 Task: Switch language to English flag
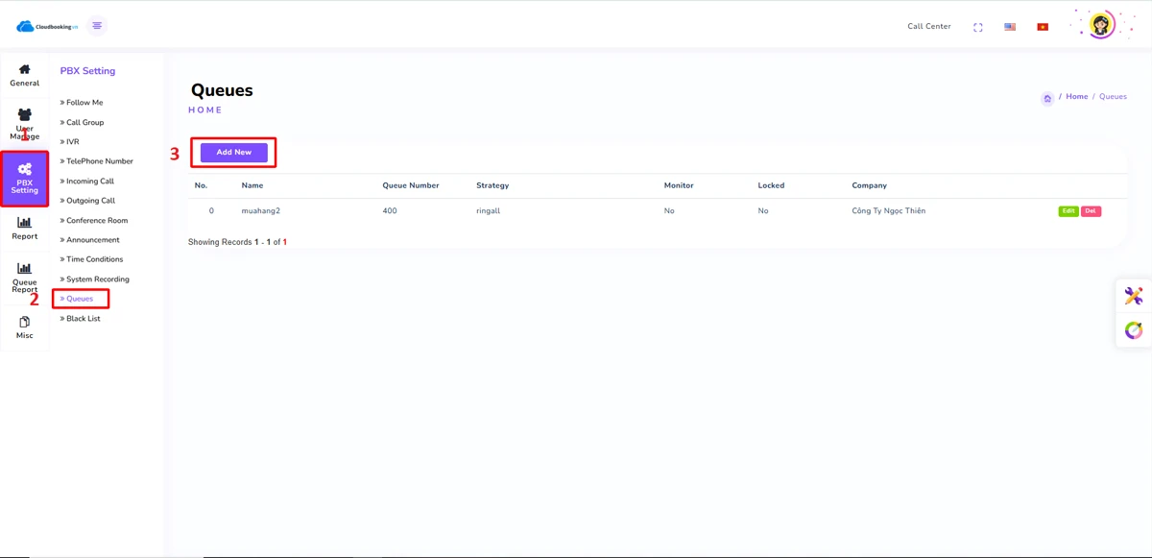[1010, 27]
